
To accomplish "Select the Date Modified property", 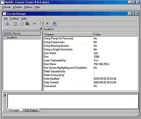I will tap(52, 79).
